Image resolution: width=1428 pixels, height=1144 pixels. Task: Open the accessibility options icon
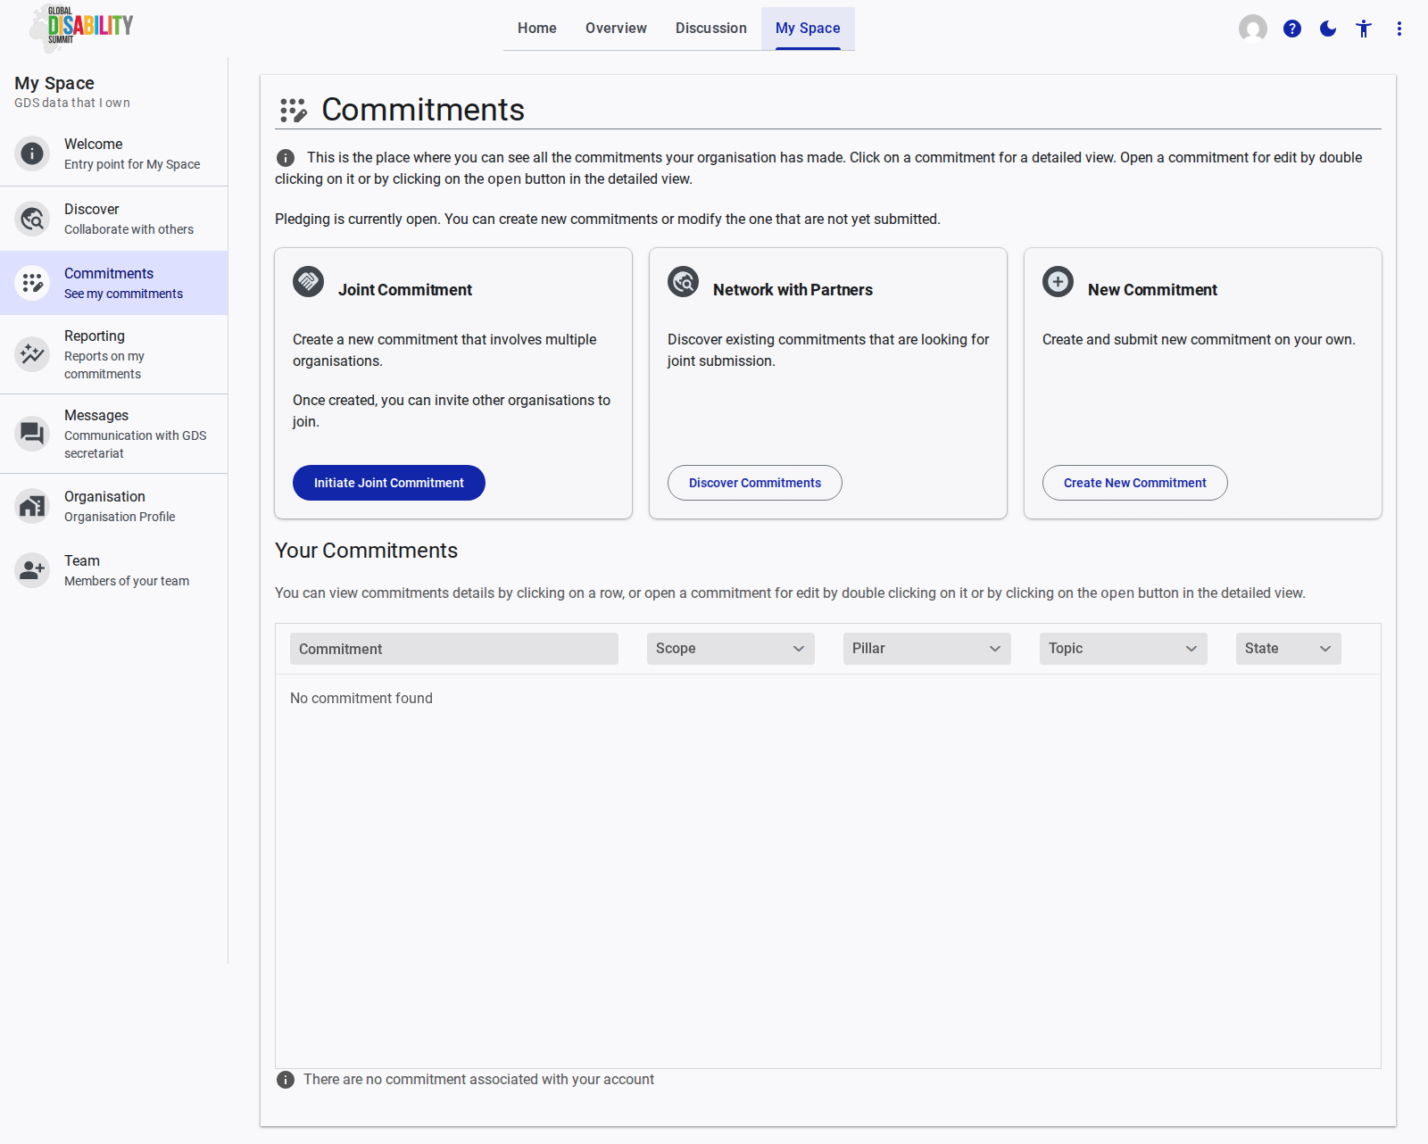tap(1363, 29)
